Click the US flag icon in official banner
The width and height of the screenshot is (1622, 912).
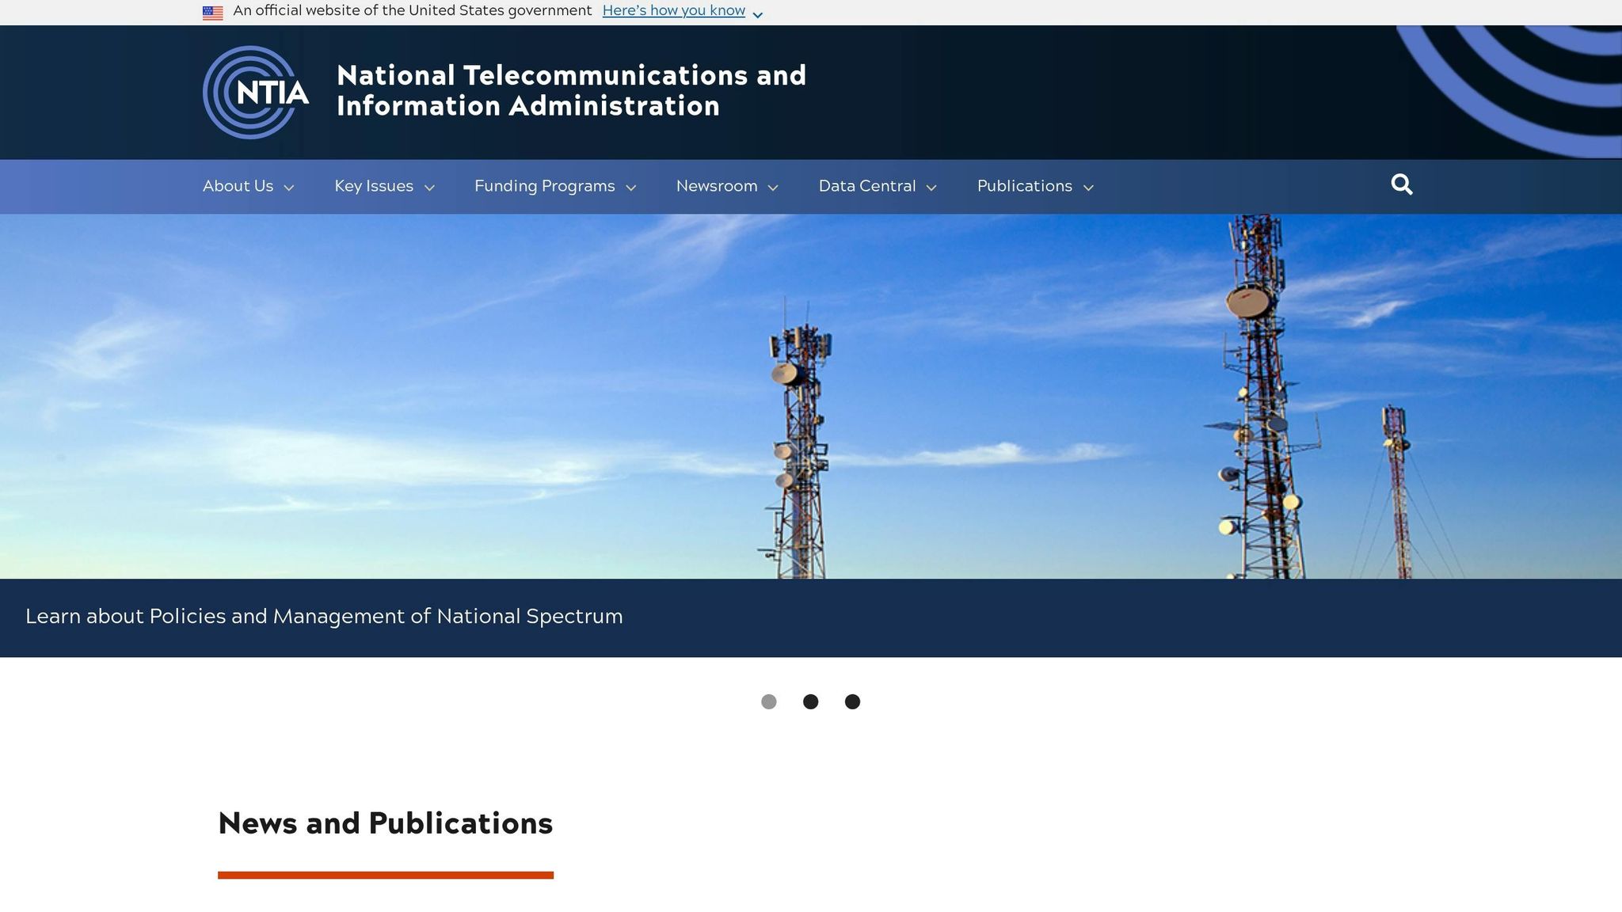coord(212,11)
